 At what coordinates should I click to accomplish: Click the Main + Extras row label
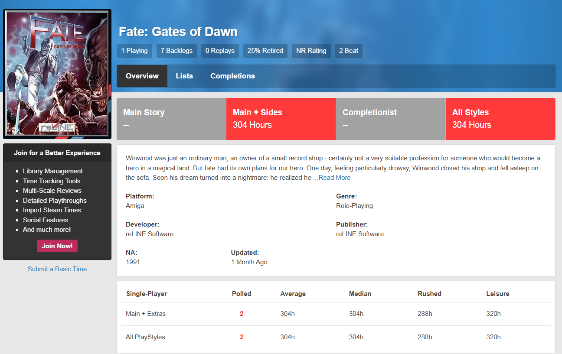tap(146, 314)
